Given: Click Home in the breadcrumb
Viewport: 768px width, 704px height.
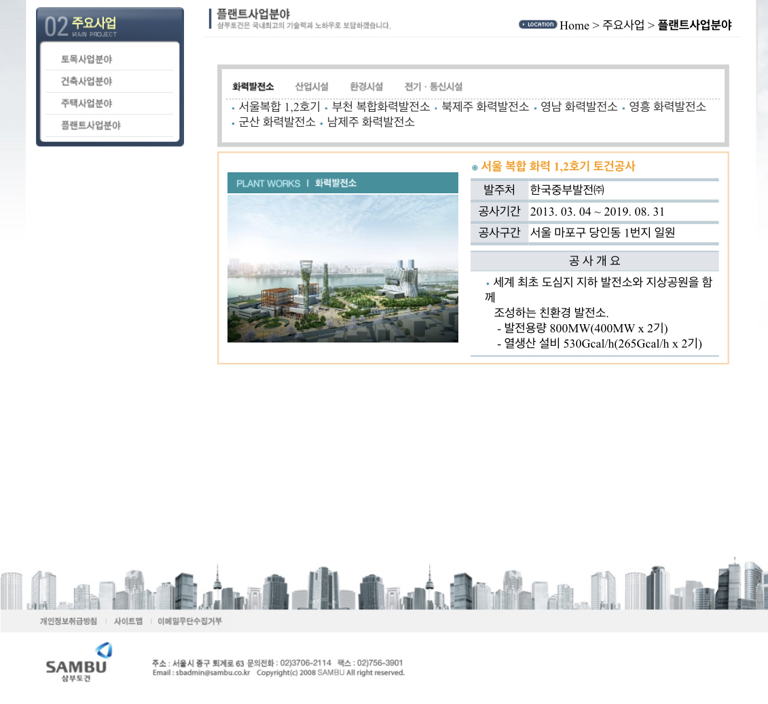Looking at the screenshot, I should click(x=574, y=26).
